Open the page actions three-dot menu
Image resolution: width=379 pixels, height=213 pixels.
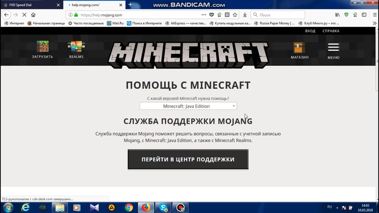[x=204, y=15]
